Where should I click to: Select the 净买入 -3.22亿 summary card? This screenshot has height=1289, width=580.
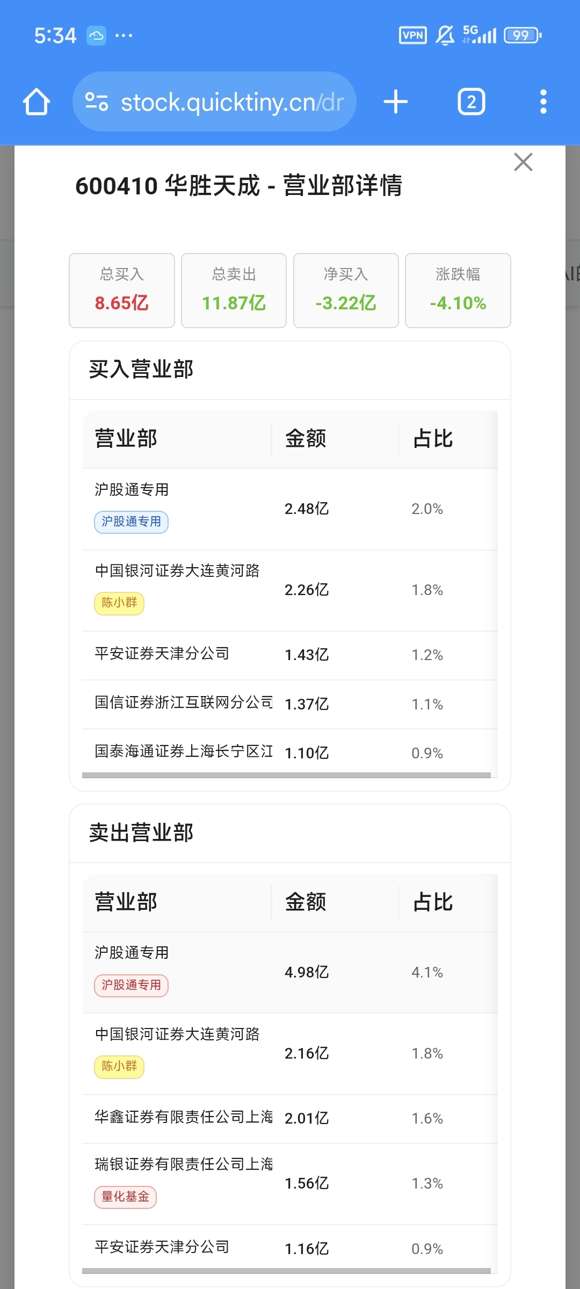tap(346, 290)
